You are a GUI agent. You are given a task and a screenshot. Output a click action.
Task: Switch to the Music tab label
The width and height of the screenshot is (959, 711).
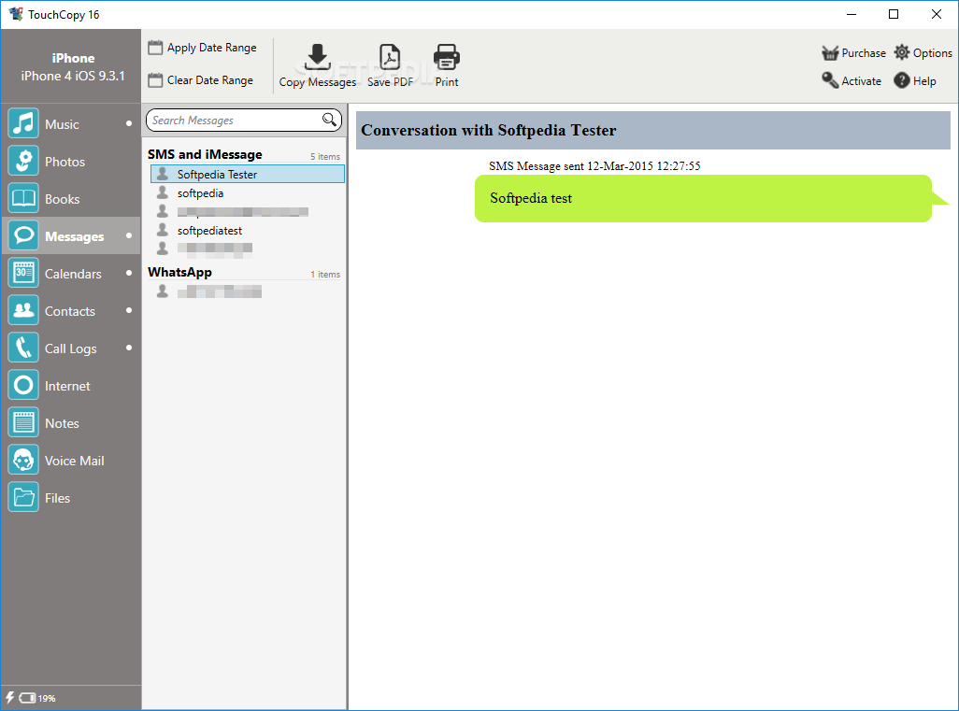tap(62, 124)
